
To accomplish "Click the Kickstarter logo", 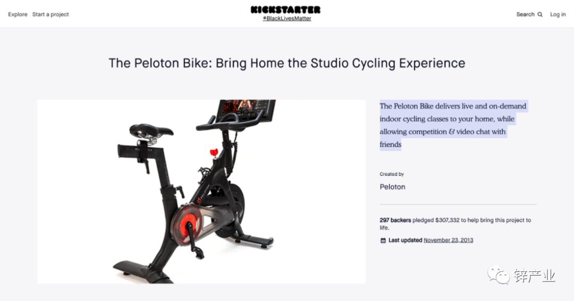I will [x=285, y=10].
